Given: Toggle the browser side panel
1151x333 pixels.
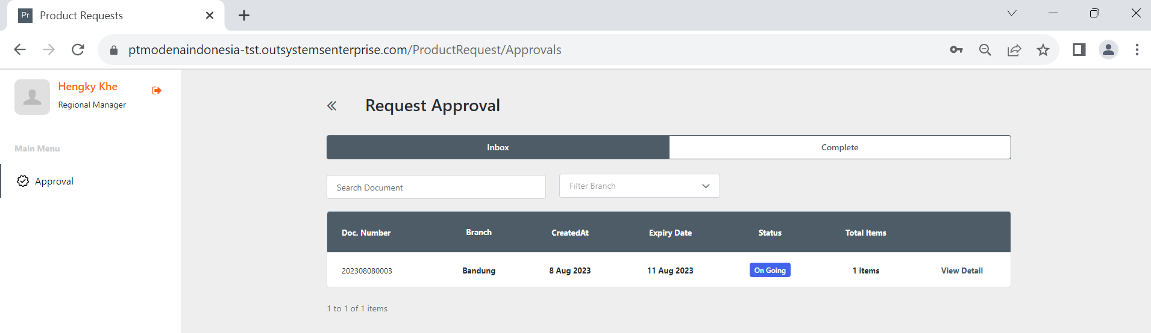Looking at the screenshot, I should tap(1079, 50).
